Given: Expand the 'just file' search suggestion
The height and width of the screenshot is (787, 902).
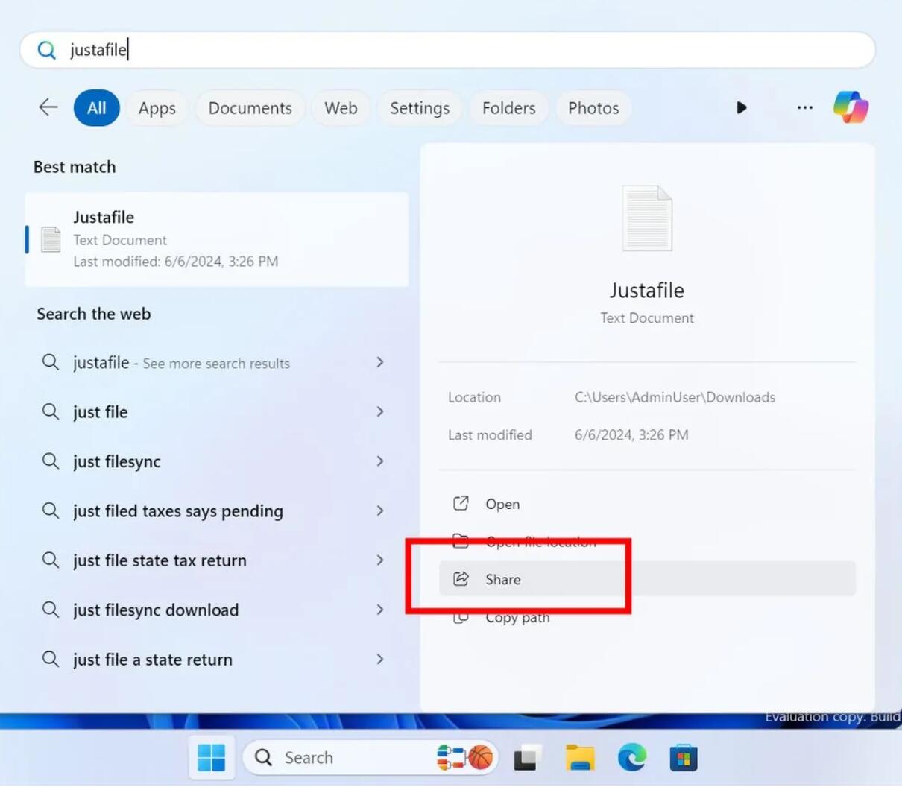Looking at the screenshot, I should click(x=380, y=411).
